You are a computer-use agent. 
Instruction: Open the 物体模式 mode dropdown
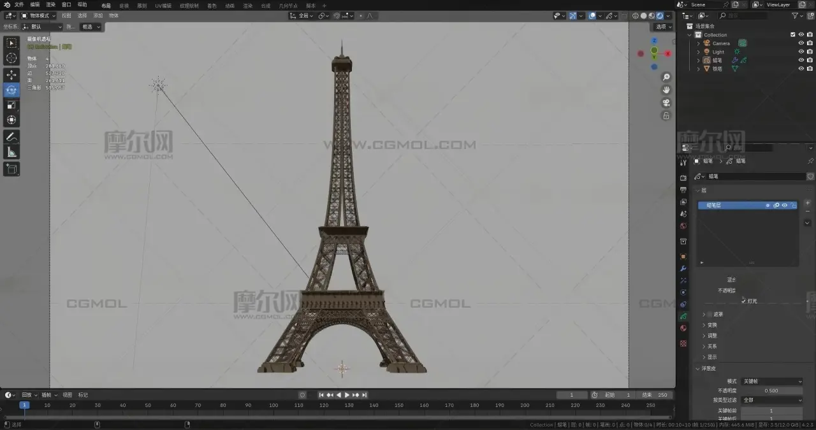38,15
